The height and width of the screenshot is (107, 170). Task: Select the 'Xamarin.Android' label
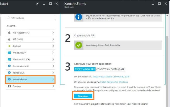pyautogui.click(x=21, y=66)
